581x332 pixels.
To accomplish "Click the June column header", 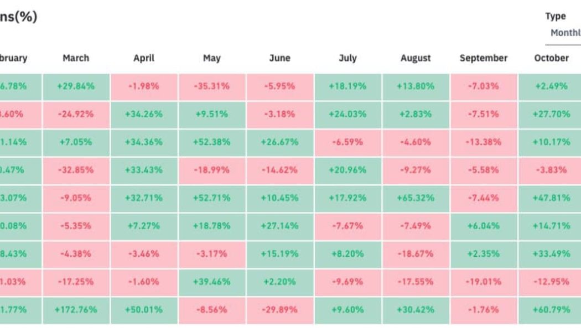I will point(280,58).
